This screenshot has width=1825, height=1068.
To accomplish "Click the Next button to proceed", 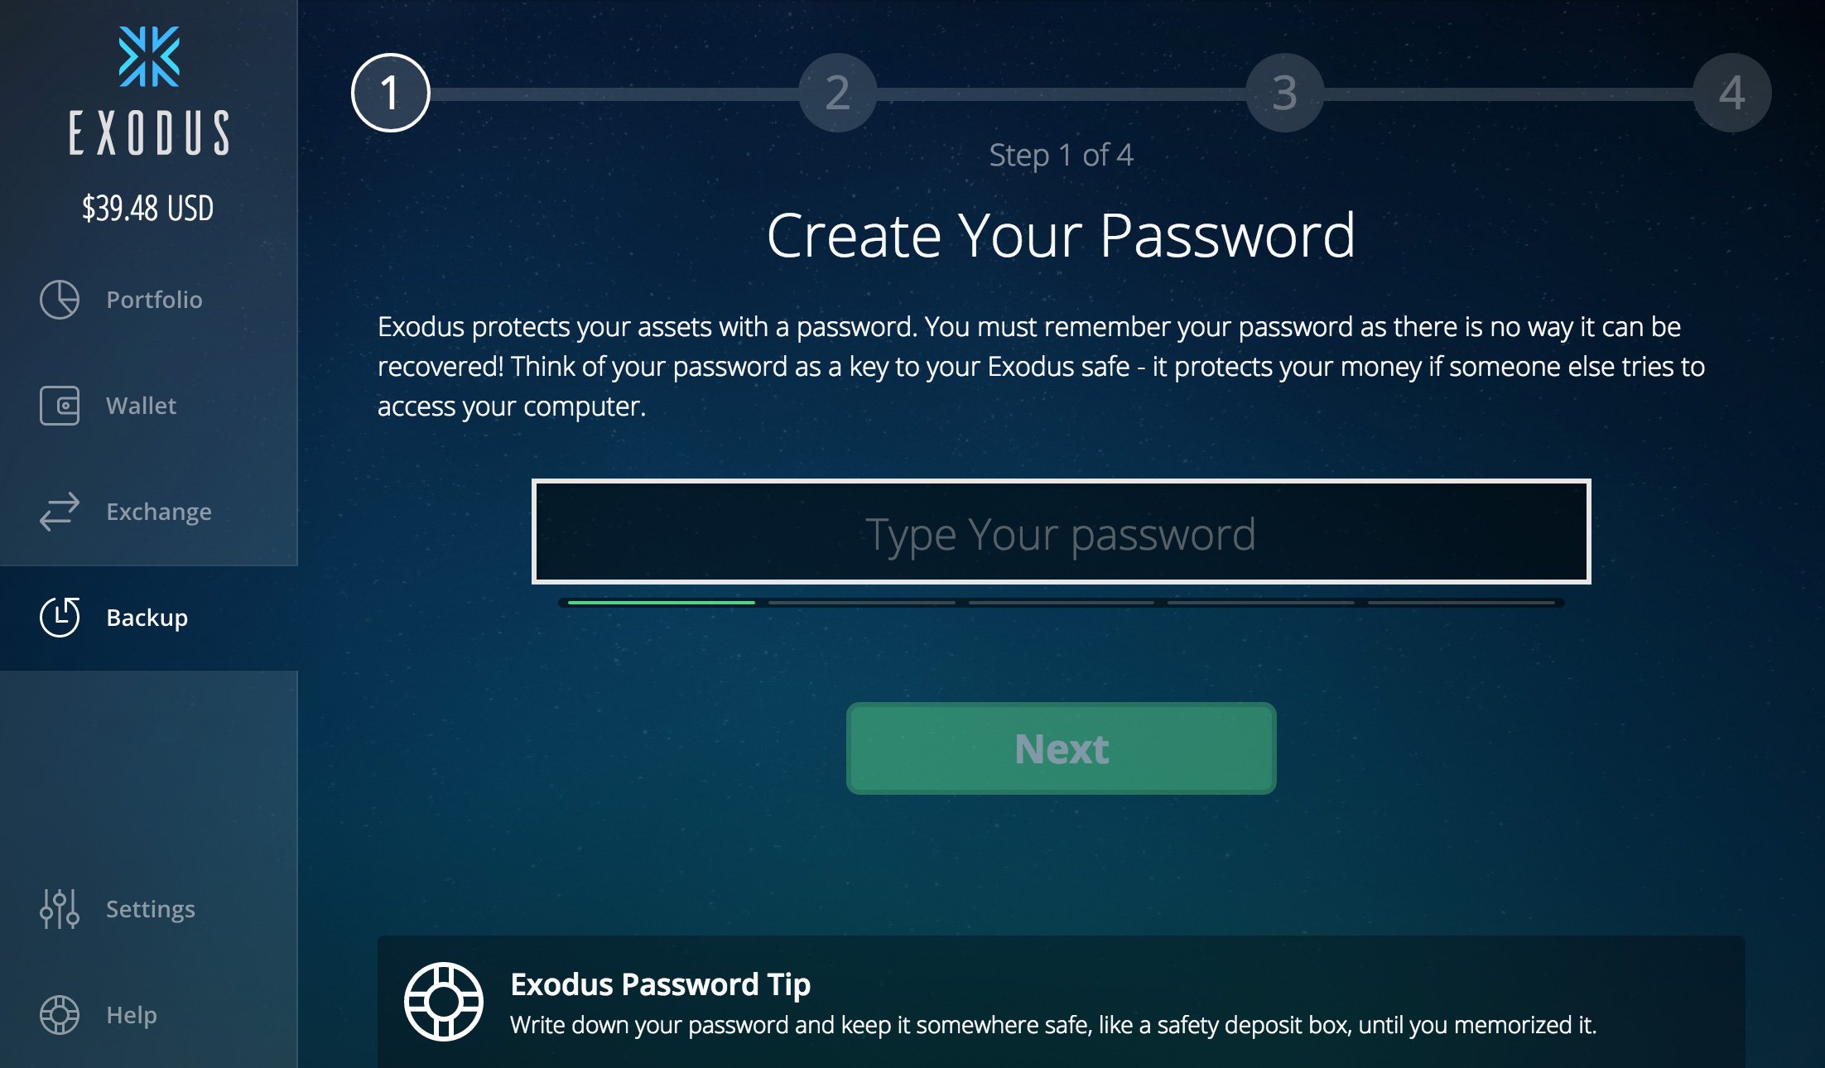I will coord(1062,748).
